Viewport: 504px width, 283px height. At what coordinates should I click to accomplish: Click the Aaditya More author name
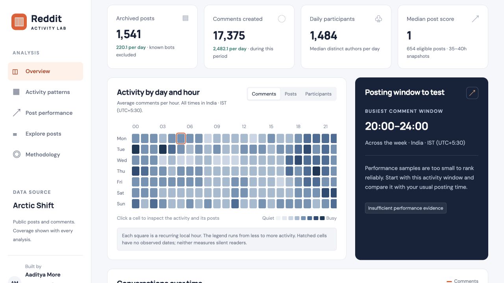pos(43,275)
